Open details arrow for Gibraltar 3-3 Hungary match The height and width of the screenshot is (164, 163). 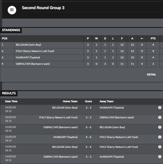click(x=160, y=157)
